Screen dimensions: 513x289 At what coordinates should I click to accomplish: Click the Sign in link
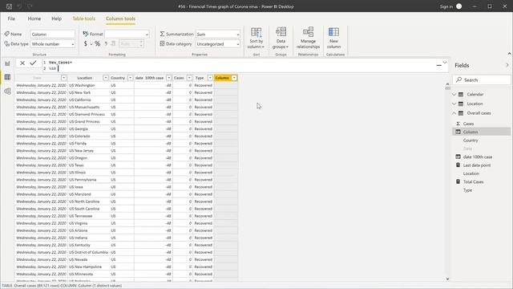point(446,6)
